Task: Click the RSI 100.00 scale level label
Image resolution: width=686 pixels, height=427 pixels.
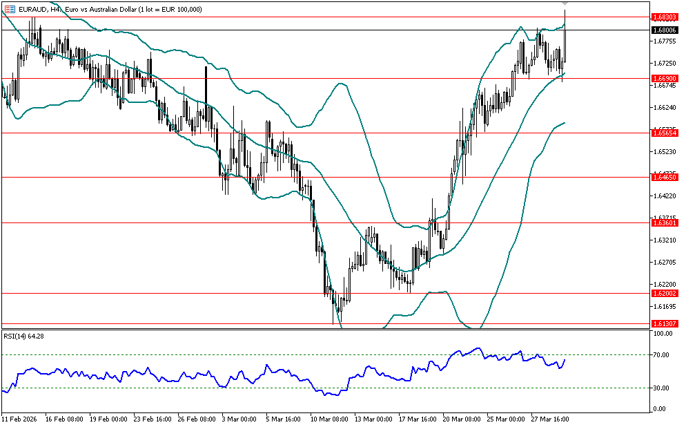Action: point(663,334)
